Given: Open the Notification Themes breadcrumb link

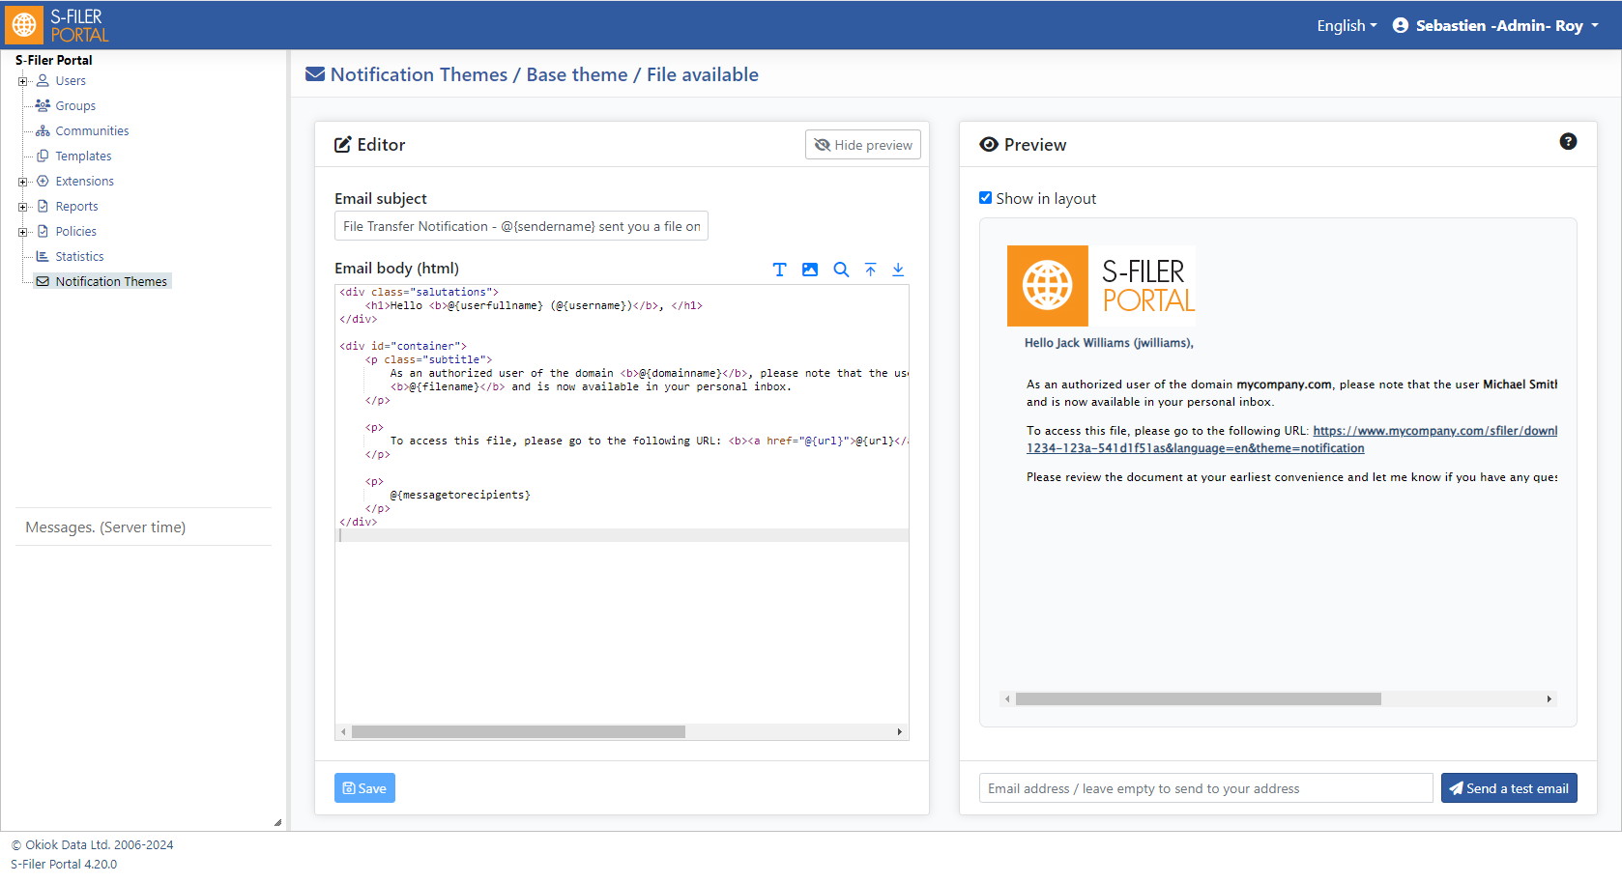Looking at the screenshot, I should (x=419, y=74).
